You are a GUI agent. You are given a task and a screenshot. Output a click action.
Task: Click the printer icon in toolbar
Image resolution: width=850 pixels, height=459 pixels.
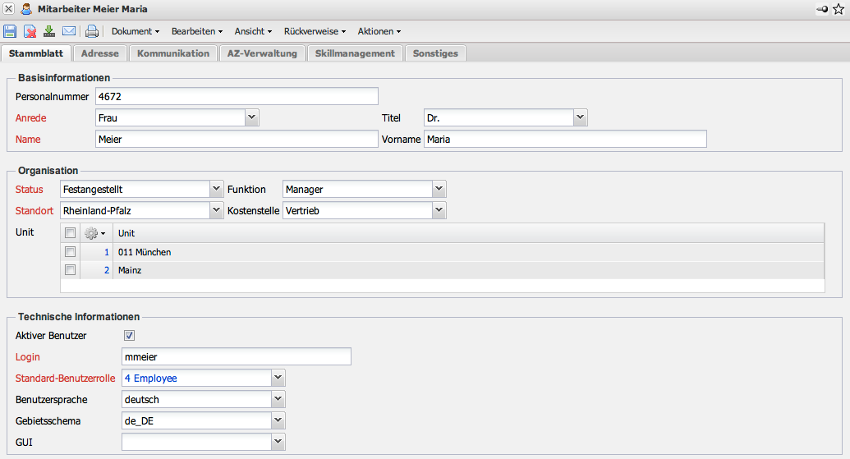tap(92, 31)
